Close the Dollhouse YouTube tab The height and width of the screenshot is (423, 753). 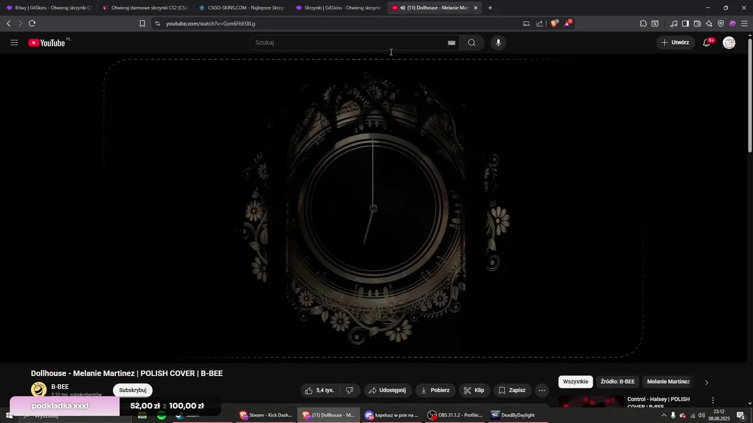point(476,8)
